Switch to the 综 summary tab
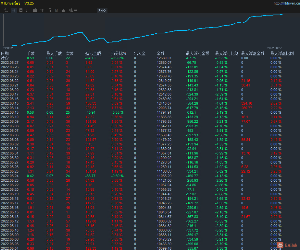Screen dimensions: 300x250 coord(6,10)
